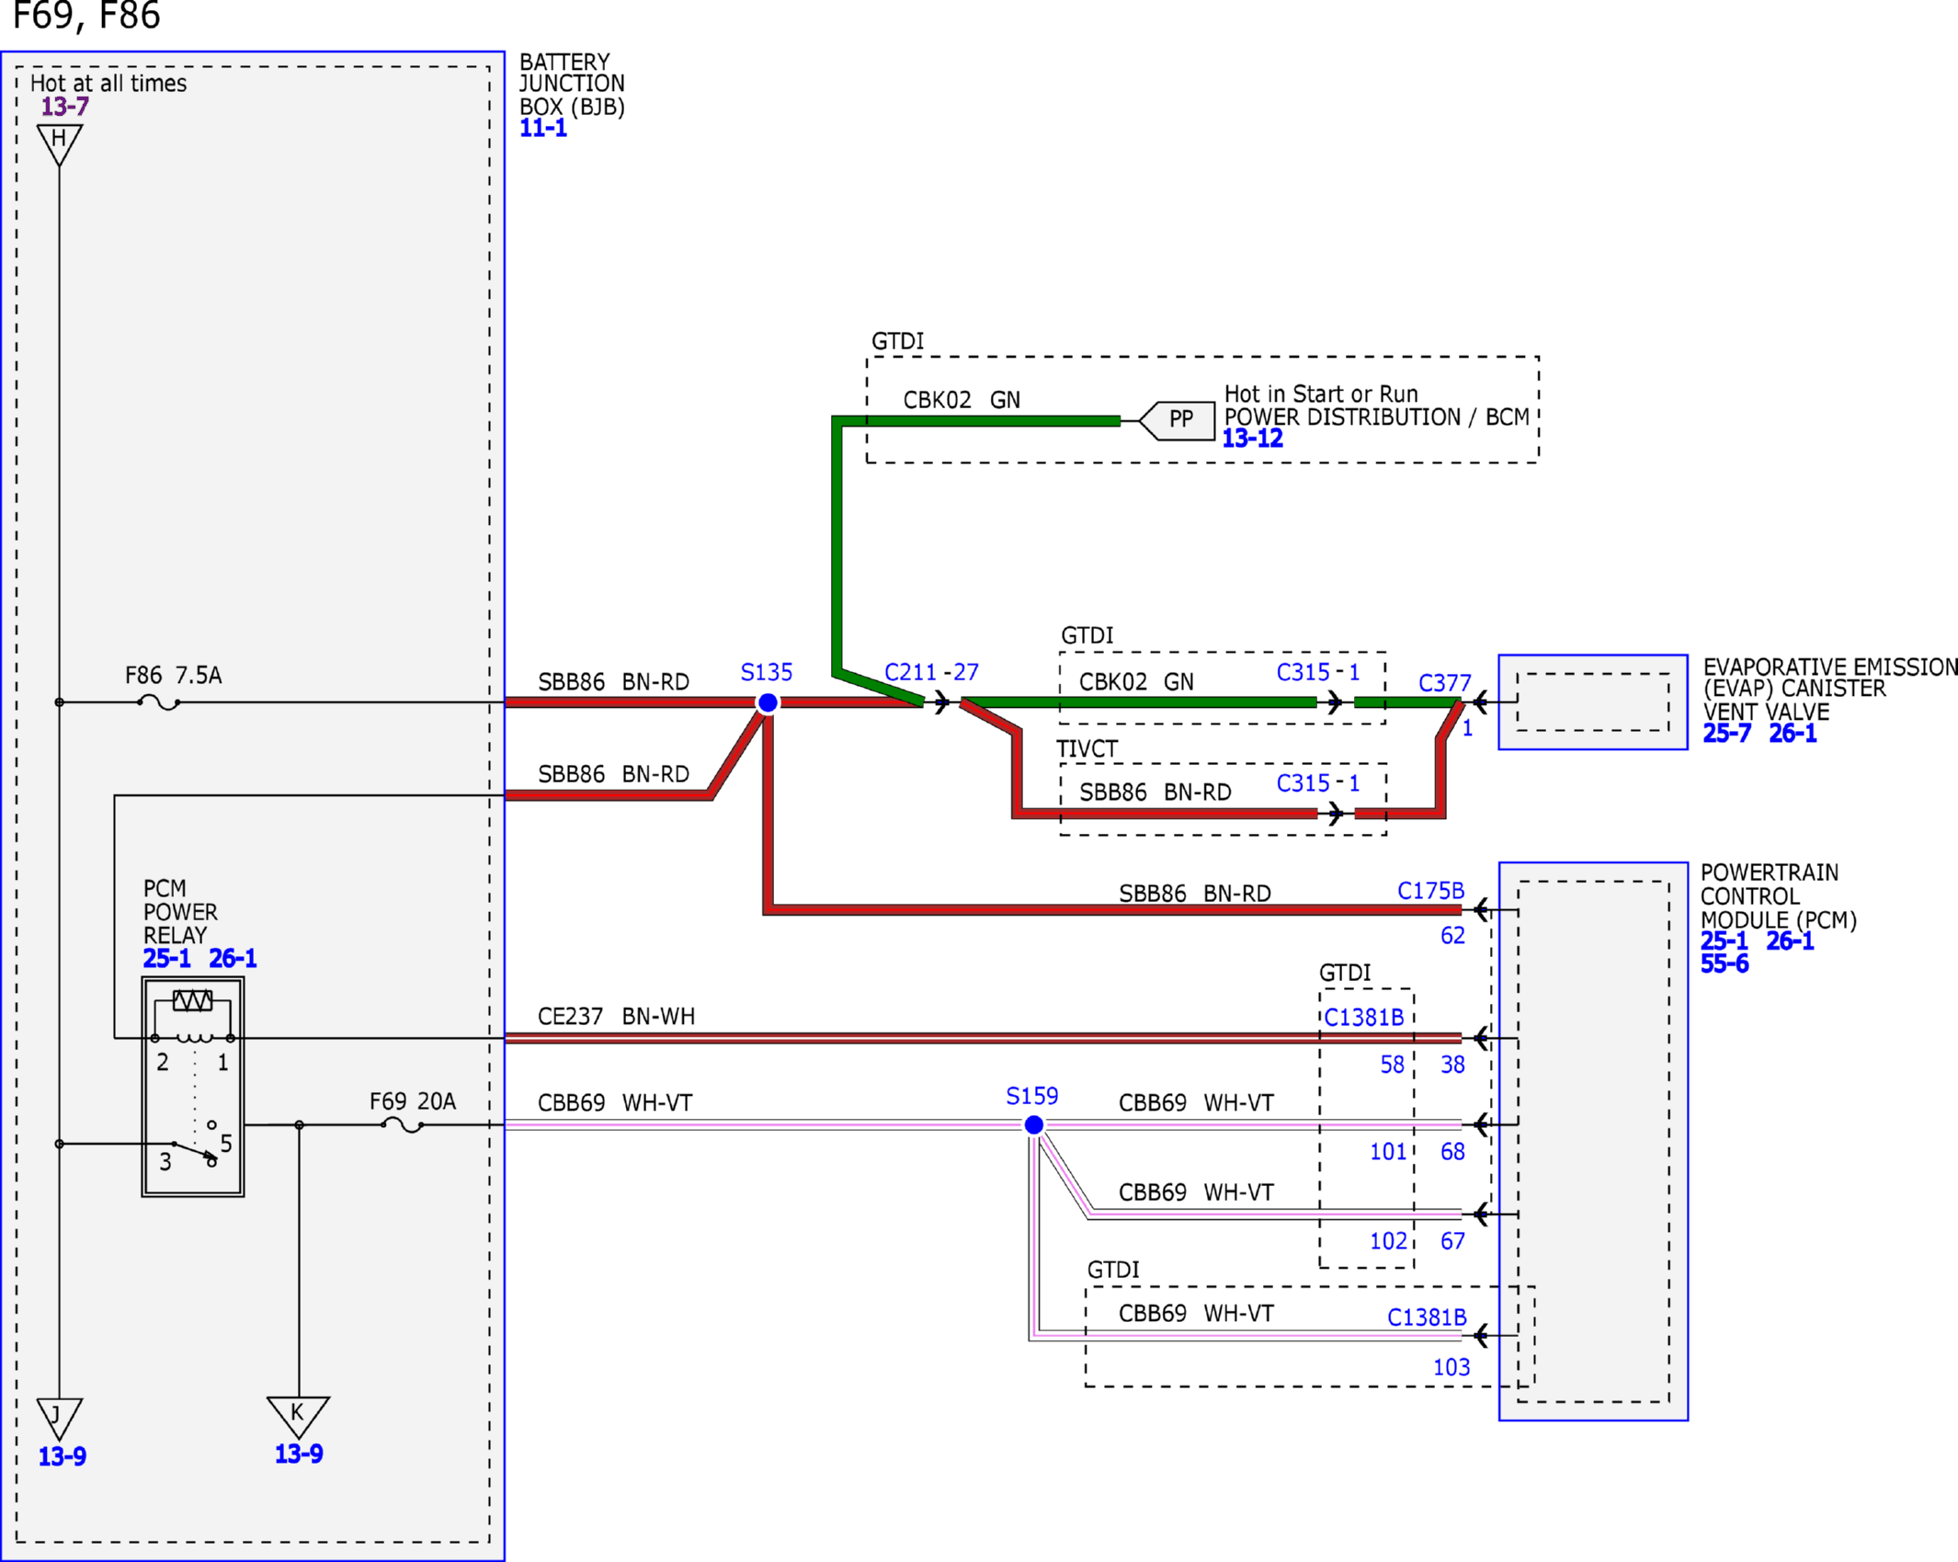Click the H triangle connector symbol
This screenshot has width=1958, height=1562.
tap(60, 144)
